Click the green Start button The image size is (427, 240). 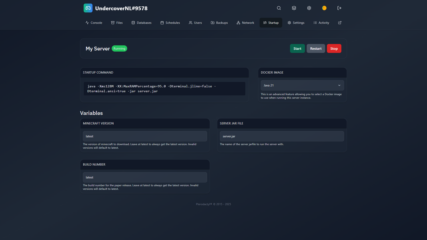click(297, 48)
